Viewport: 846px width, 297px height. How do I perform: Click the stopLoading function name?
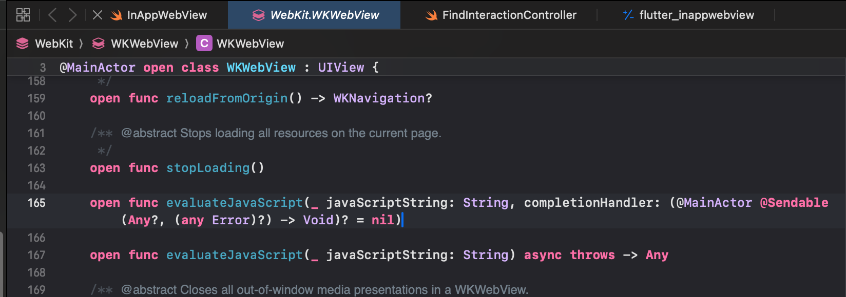208,168
